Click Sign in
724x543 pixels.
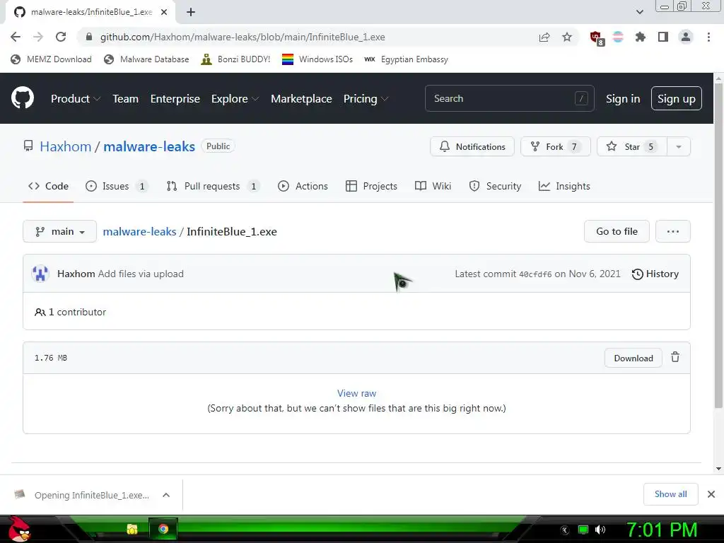pyautogui.click(x=623, y=99)
